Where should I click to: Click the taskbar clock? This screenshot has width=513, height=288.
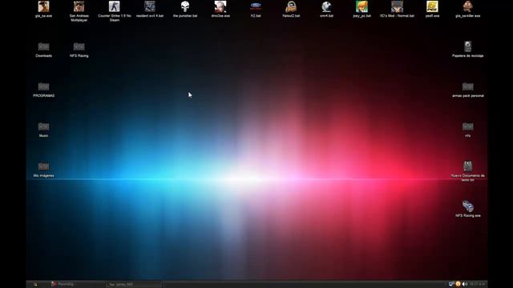point(478,285)
